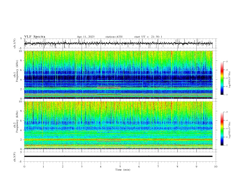The image size is (243, 187).
Task: Click the log(PSD) label beside ch.1 color bar
Action: 230,80
